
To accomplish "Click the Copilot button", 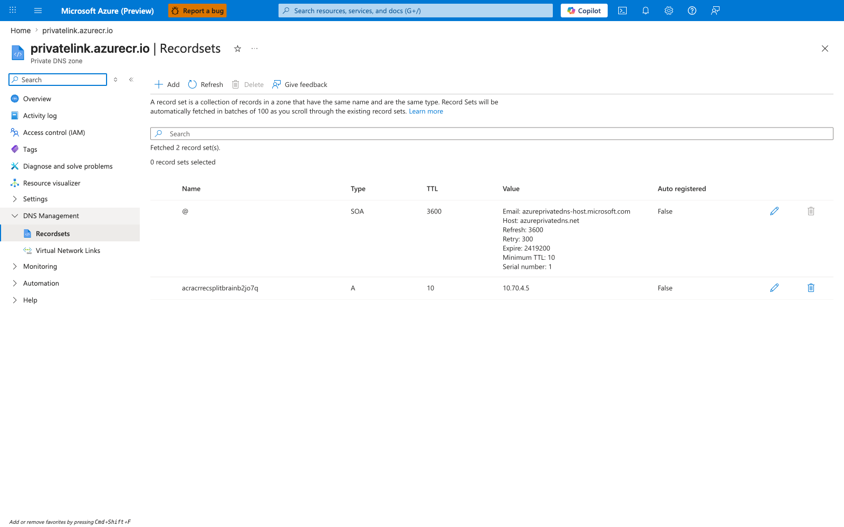I will [584, 11].
